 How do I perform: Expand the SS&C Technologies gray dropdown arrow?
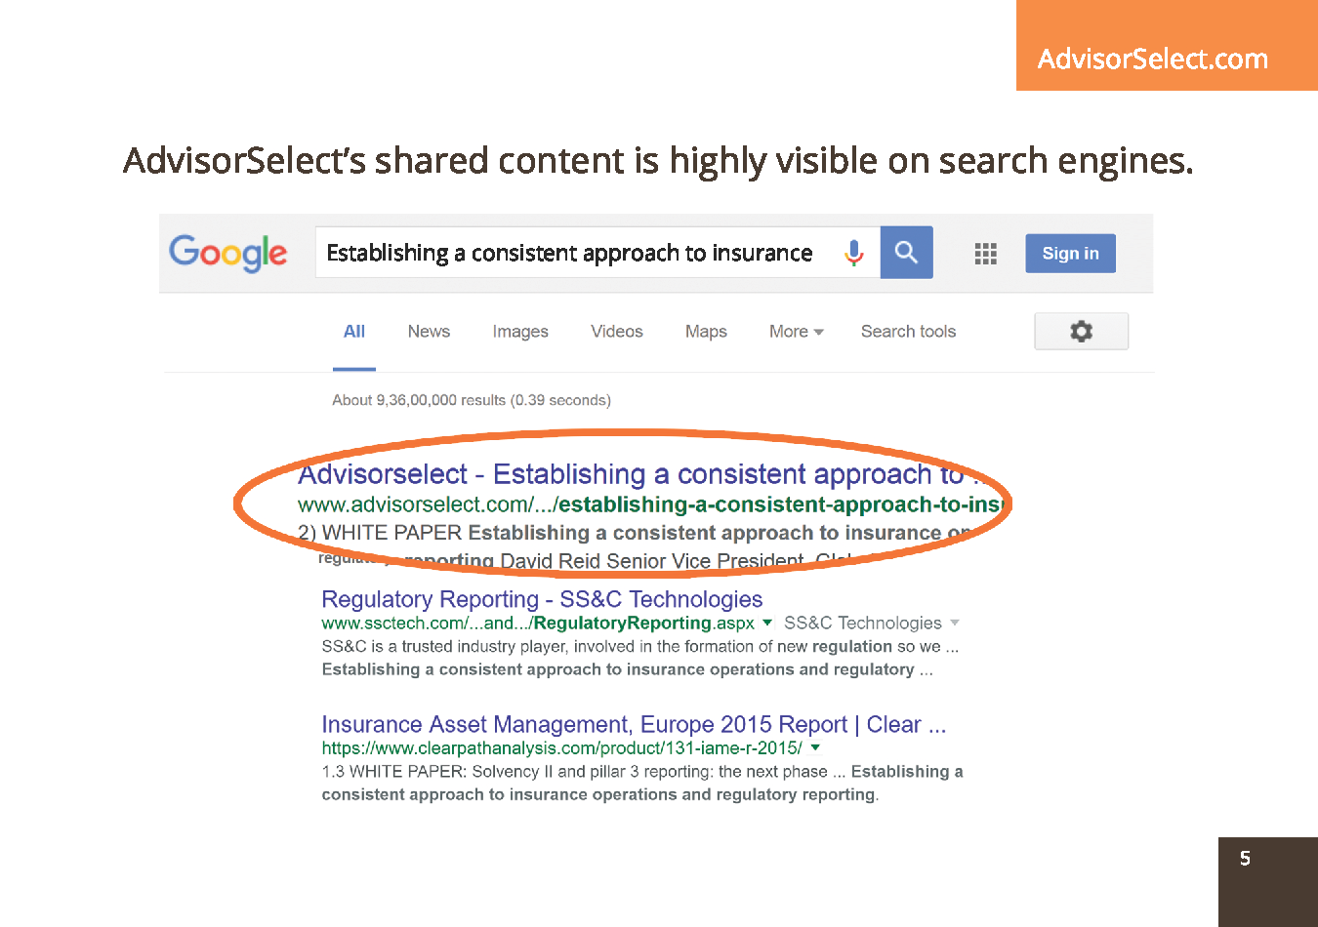coord(955,623)
